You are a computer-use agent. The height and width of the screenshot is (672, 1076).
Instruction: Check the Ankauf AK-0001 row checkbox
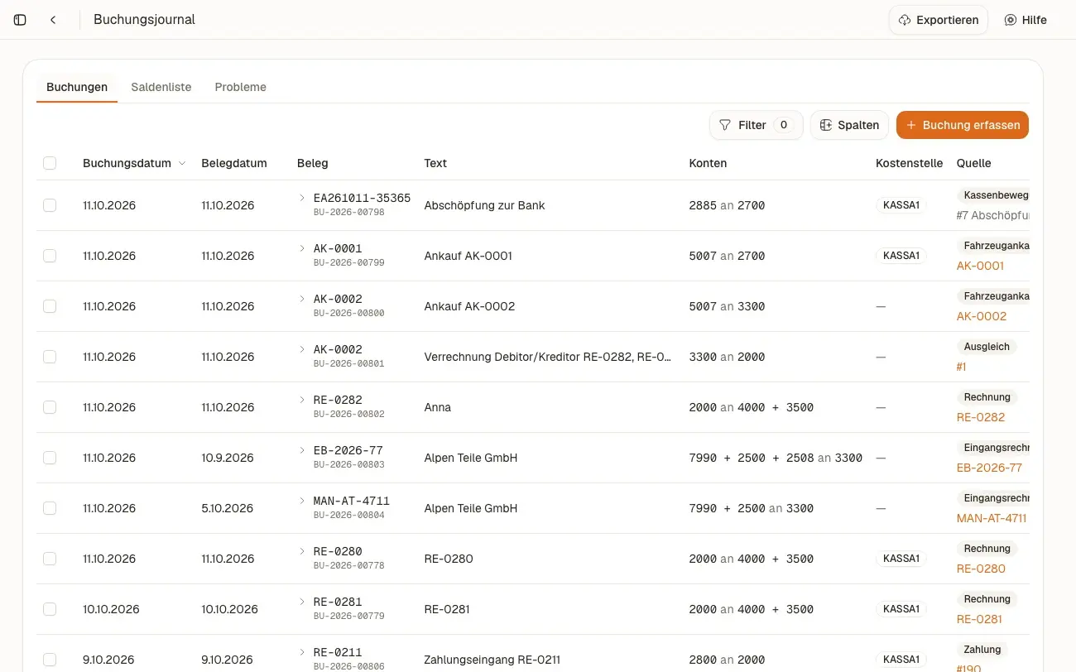(50, 256)
